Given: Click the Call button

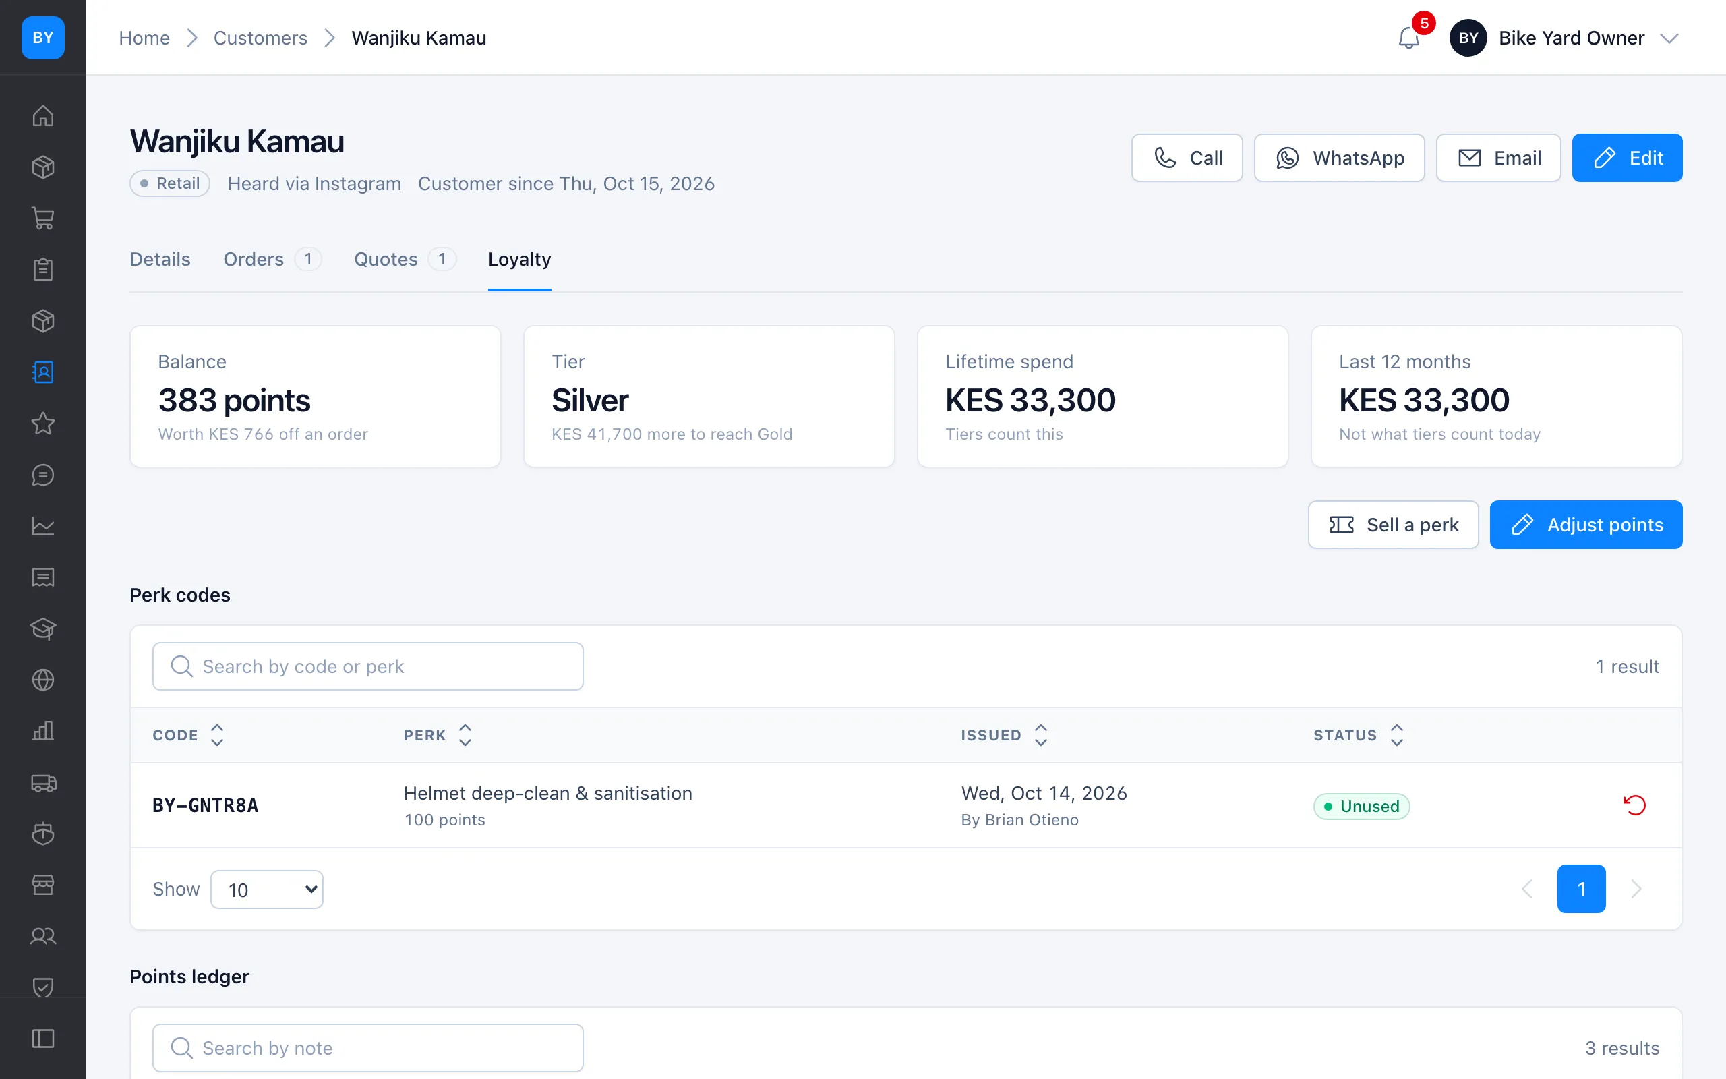Looking at the screenshot, I should click(1187, 158).
